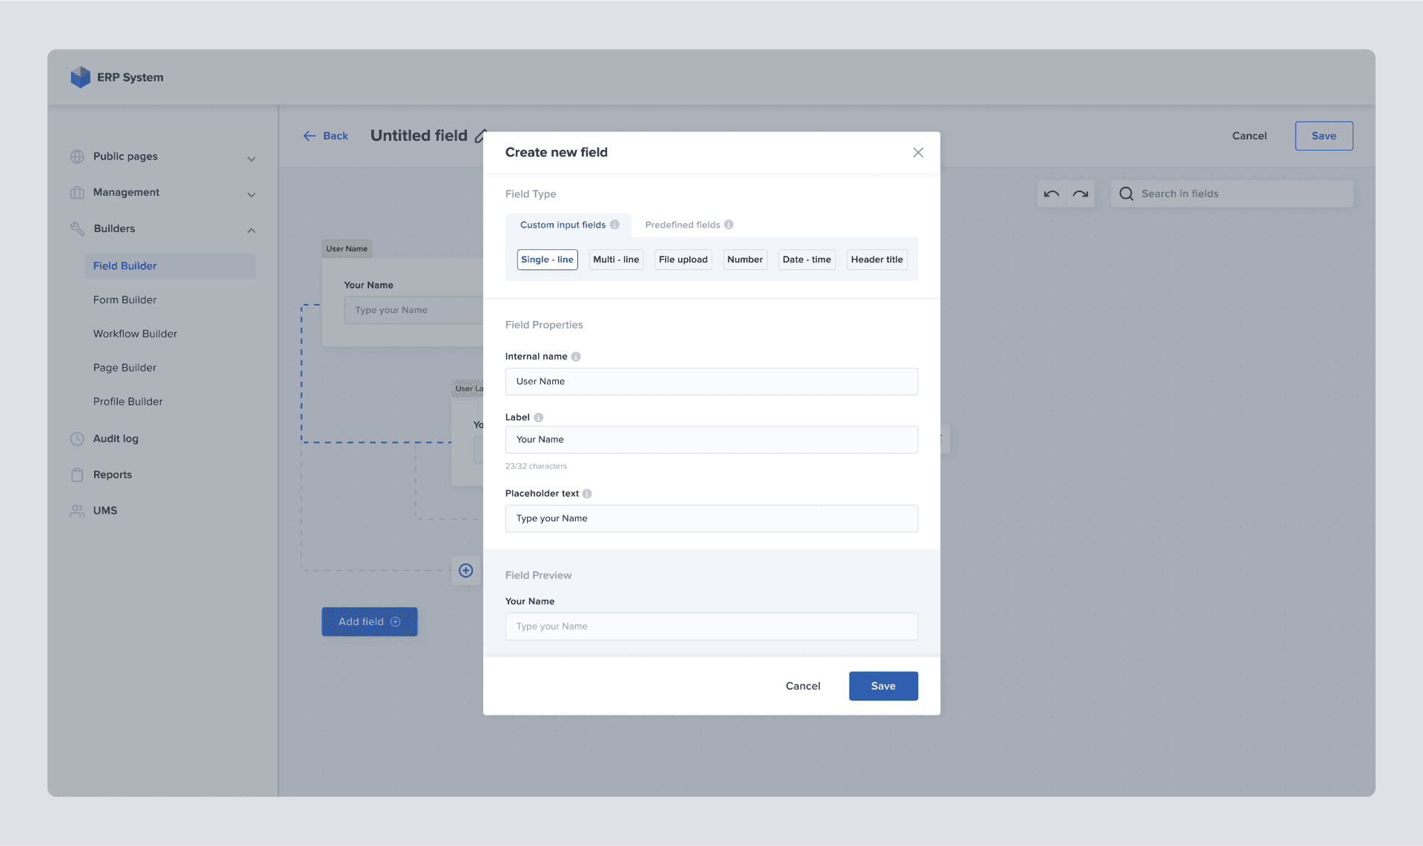Click Save in the dialog footer
The height and width of the screenshot is (846, 1423).
coord(883,686)
